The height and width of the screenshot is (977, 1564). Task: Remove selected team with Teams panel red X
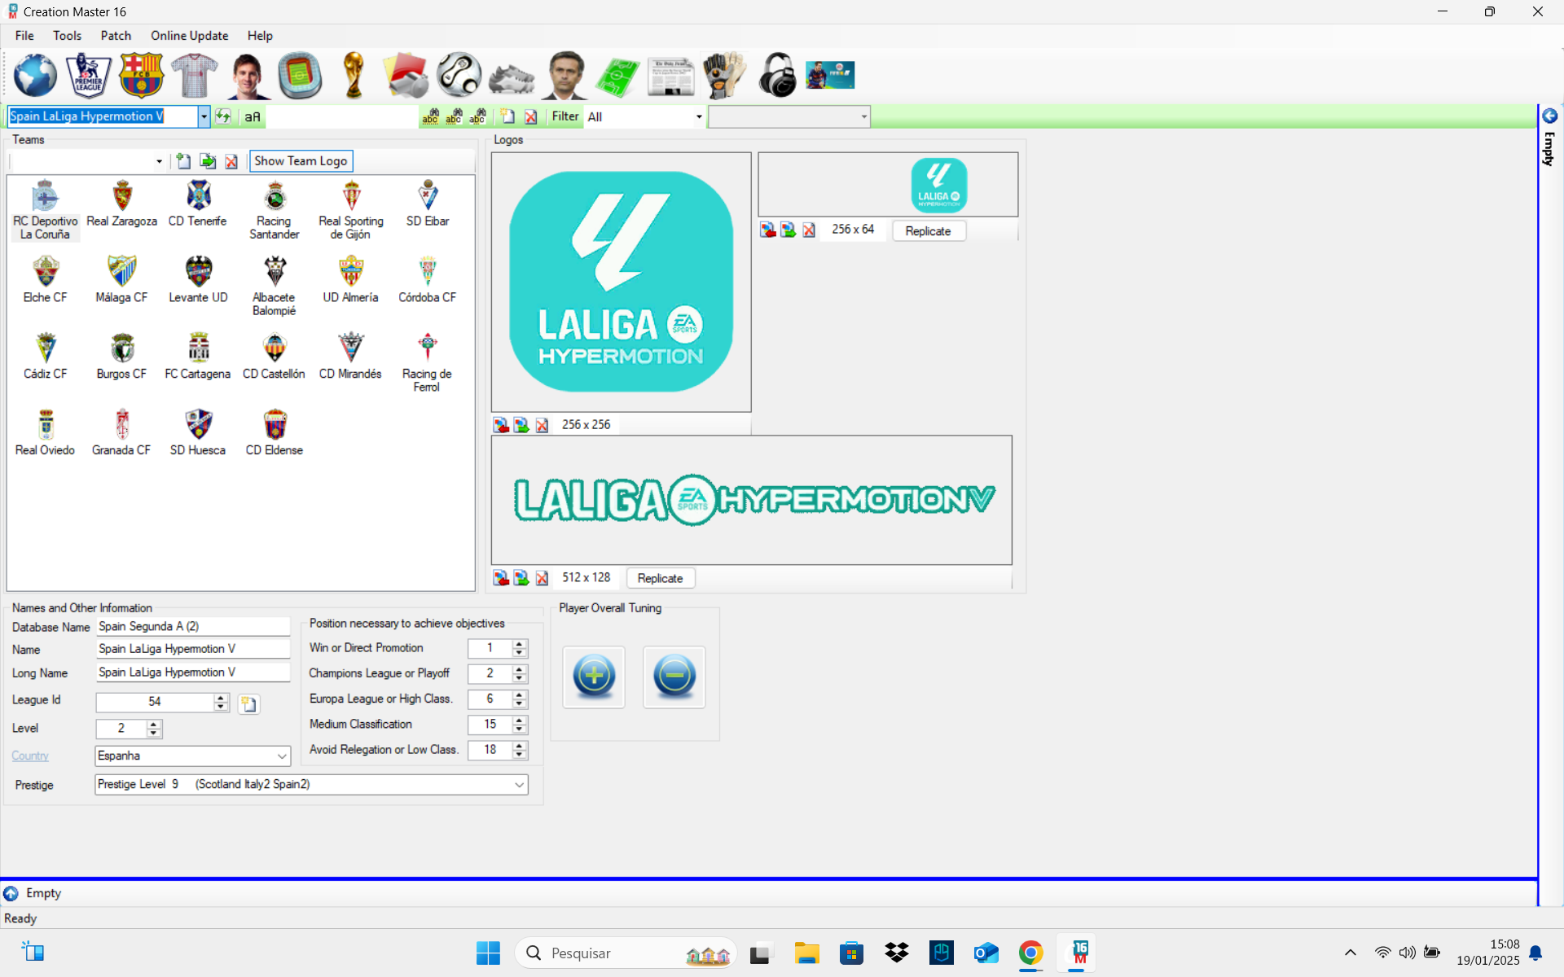pyautogui.click(x=231, y=161)
